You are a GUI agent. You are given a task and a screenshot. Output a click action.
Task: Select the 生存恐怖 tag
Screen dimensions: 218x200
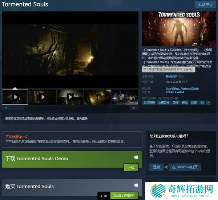coord(149,103)
